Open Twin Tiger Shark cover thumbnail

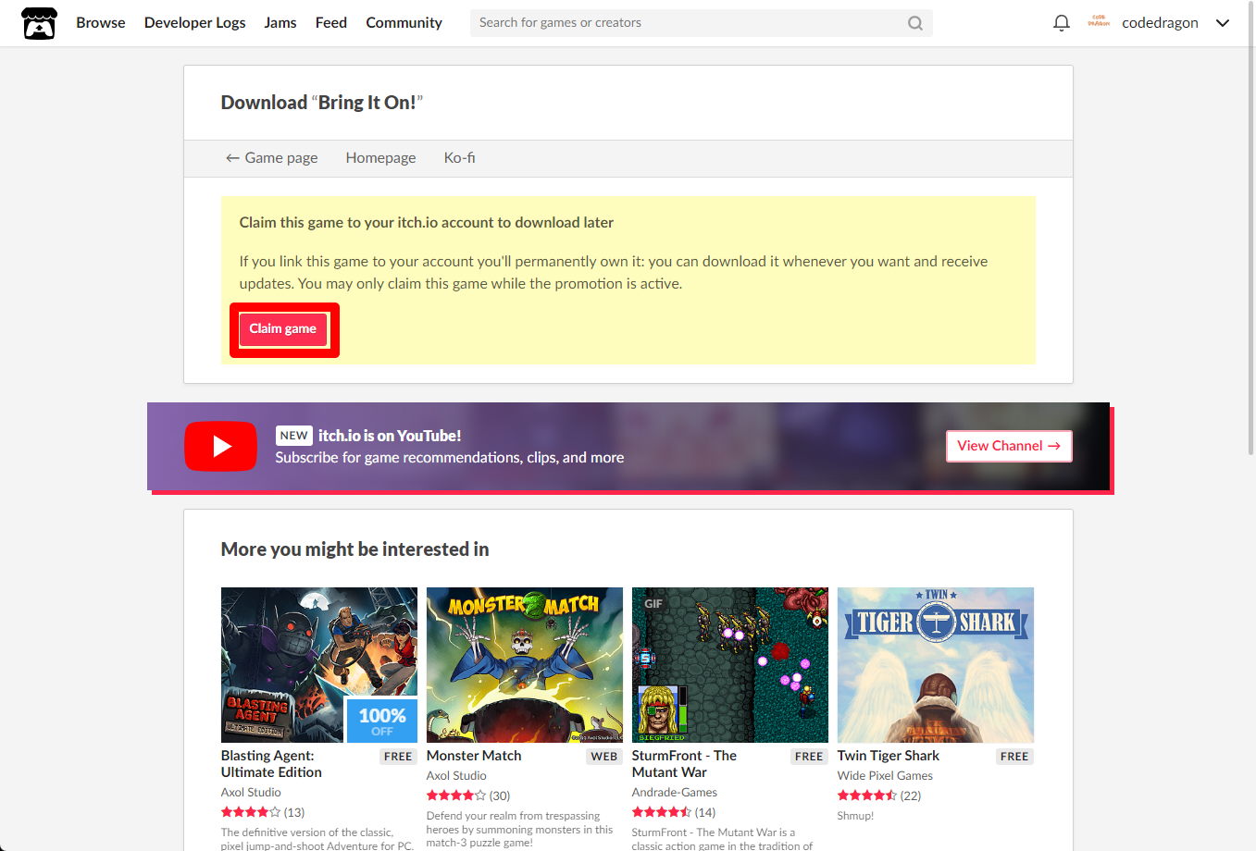pos(936,665)
